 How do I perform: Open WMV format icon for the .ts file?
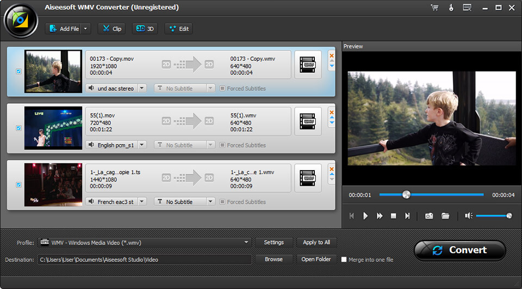[308, 178]
